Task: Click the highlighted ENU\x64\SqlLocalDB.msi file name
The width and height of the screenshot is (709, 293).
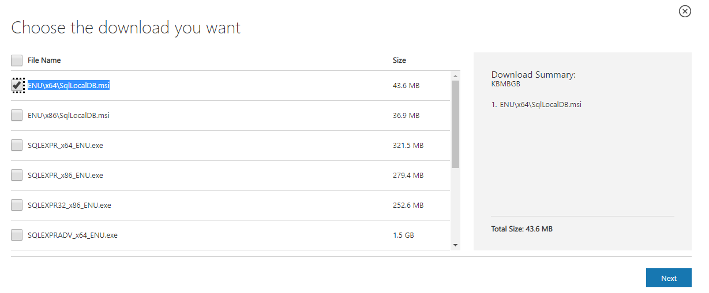Action: point(69,86)
